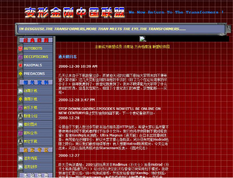Click the 方舟档案馆 link
Screen dimensions: 233x178
143,47
